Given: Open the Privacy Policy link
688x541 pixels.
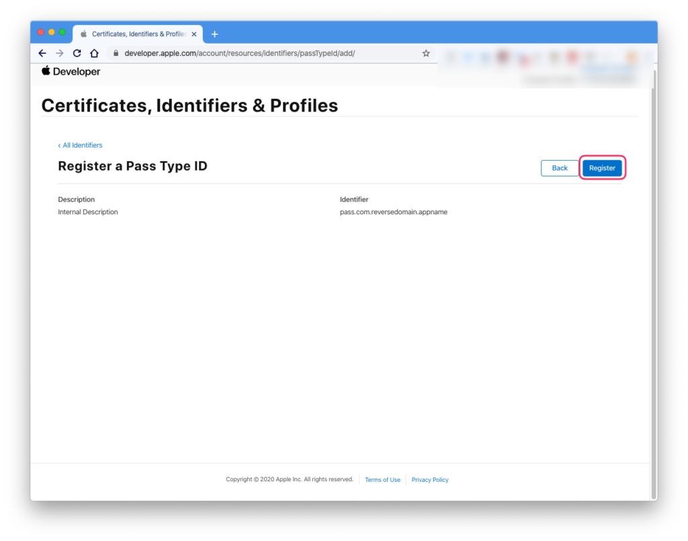Looking at the screenshot, I should coord(430,480).
